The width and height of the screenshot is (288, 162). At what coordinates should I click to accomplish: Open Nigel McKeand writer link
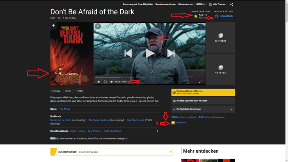coord(135,120)
